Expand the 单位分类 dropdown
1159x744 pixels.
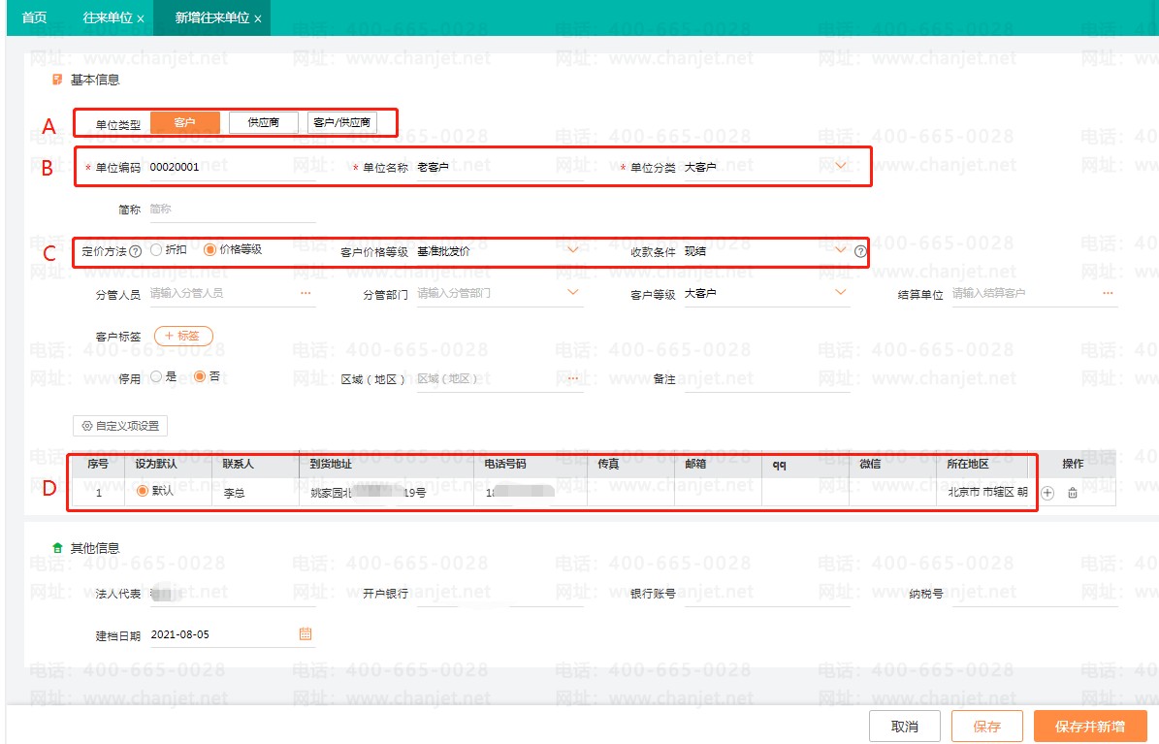[x=841, y=167]
